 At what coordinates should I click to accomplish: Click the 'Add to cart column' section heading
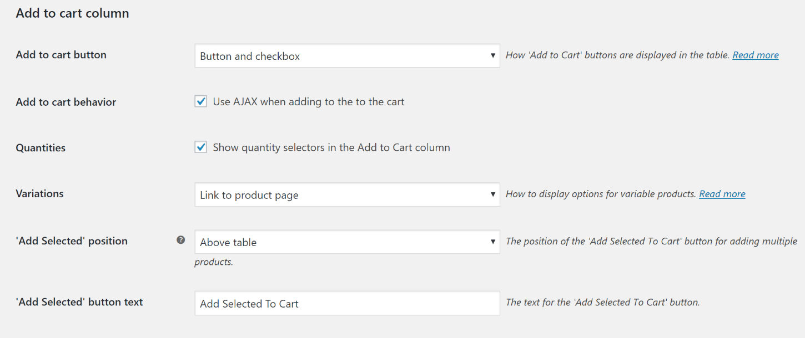(x=72, y=13)
